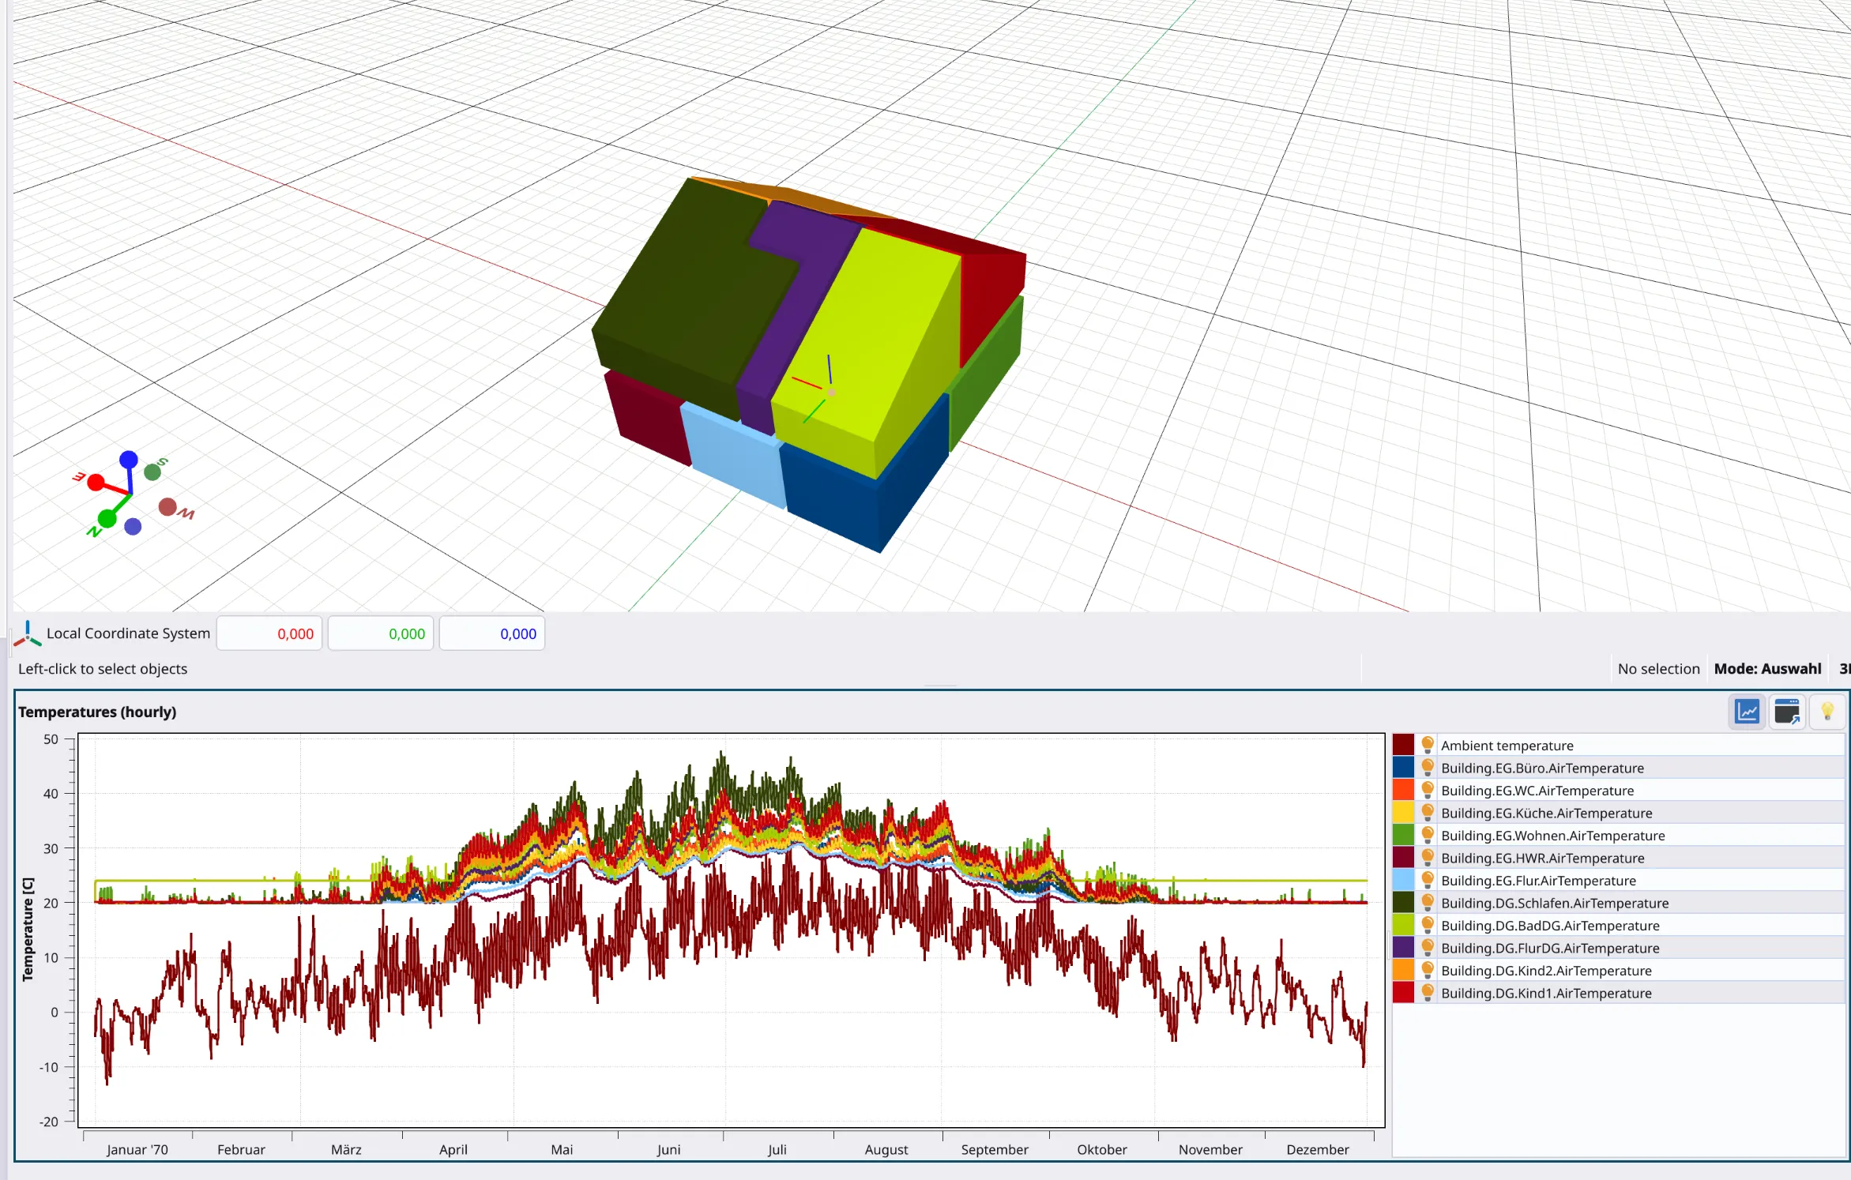The height and width of the screenshot is (1180, 1851).
Task: Click the blue Building.EG.Büro color swatch
Action: coord(1403,768)
